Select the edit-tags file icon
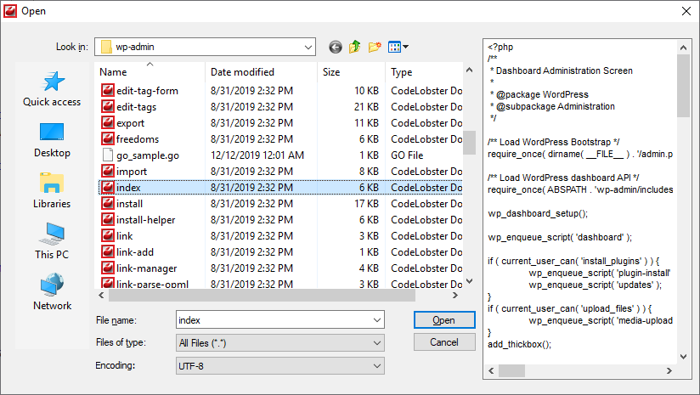 coord(108,107)
